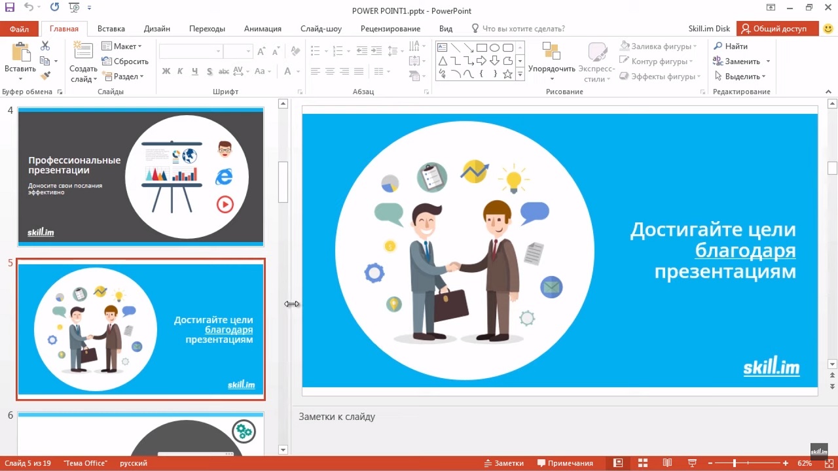The image size is (838, 471).
Task: Select the text box shape icon
Action: (x=442, y=48)
